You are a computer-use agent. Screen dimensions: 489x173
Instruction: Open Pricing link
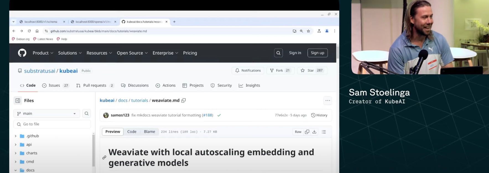[x=190, y=53]
